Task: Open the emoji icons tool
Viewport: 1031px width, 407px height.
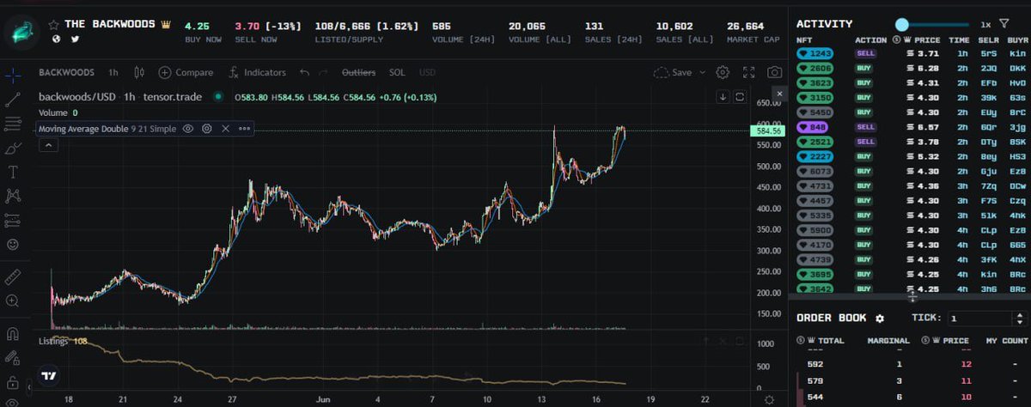Action: coord(12,245)
